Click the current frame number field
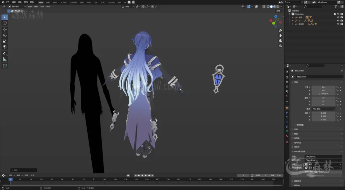 243,176
